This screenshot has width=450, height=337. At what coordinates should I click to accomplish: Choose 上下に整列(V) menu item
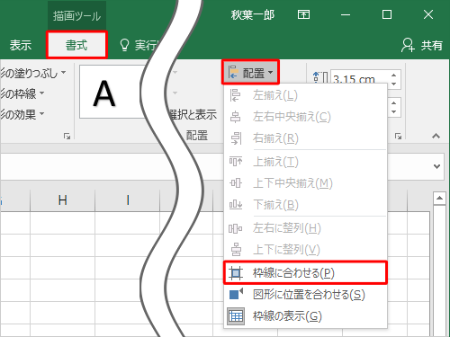[305, 249]
